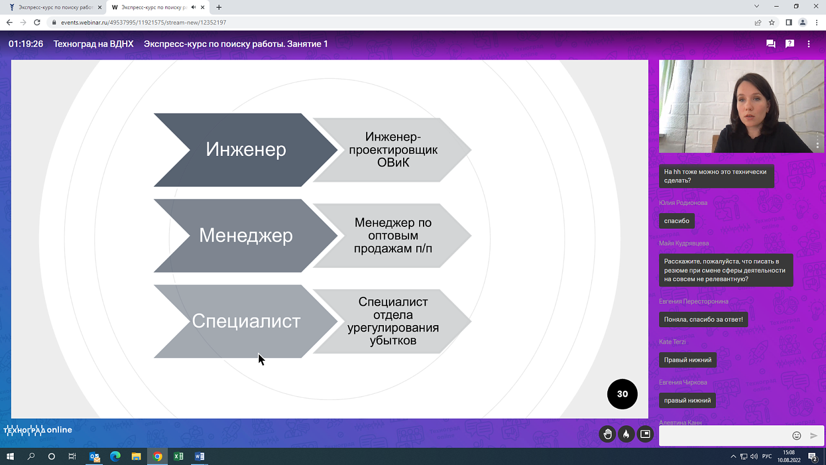Screen dimensions: 826x465
Task: Click the Техноград online logo
Action: click(36, 430)
